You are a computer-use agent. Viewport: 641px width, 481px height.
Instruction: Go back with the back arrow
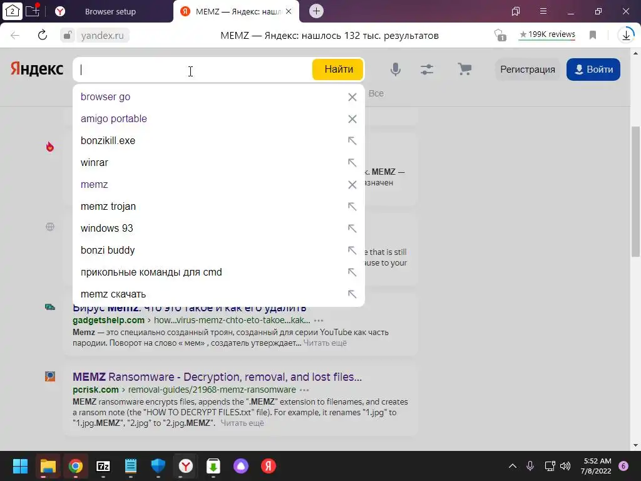point(15,35)
